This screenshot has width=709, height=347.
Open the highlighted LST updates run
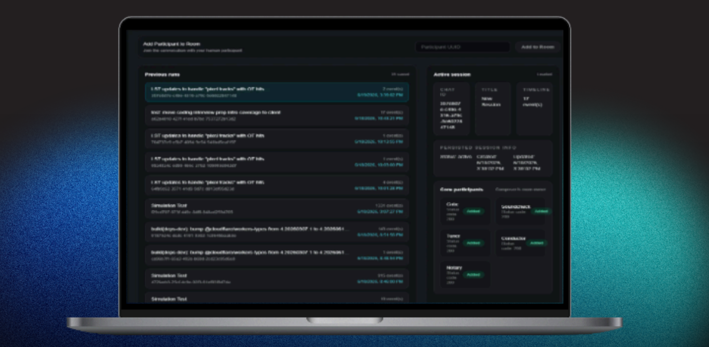[x=277, y=92]
